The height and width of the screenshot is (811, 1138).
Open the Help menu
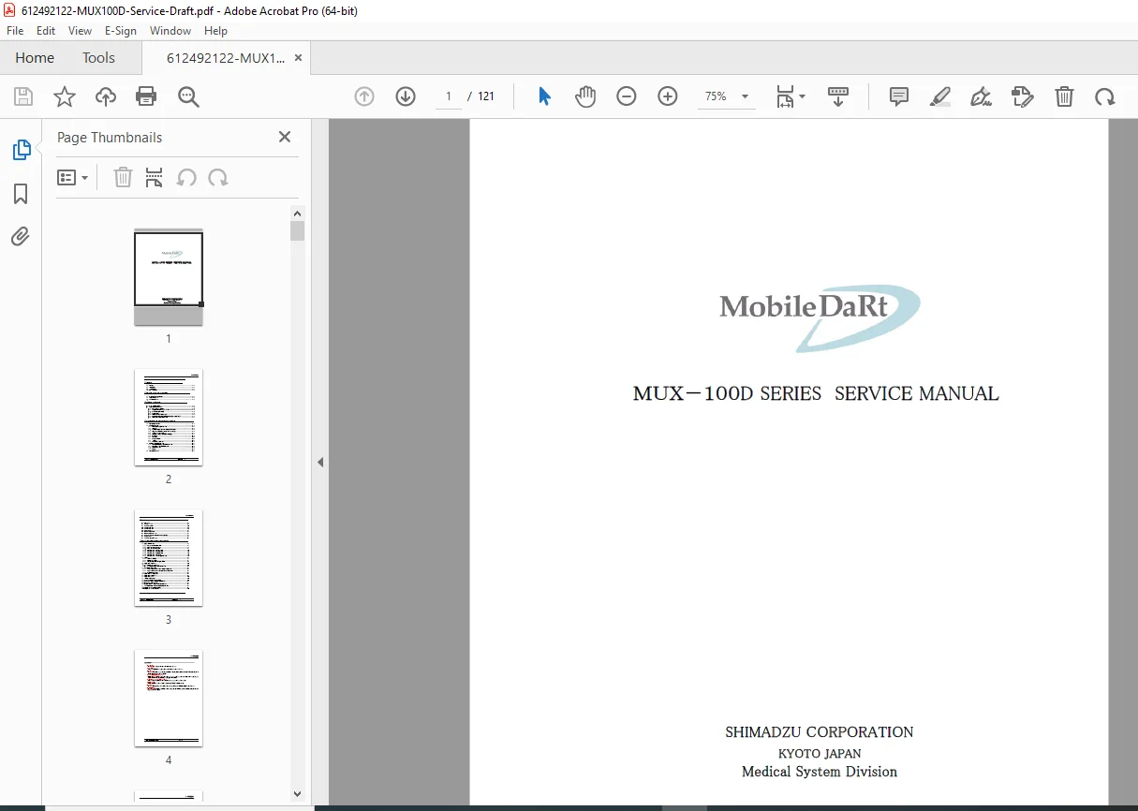pyautogui.click(x=216, y=31)
